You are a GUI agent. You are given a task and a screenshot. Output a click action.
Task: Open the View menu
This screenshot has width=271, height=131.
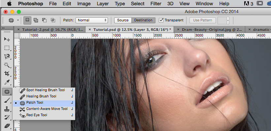(x=185, y=4)
